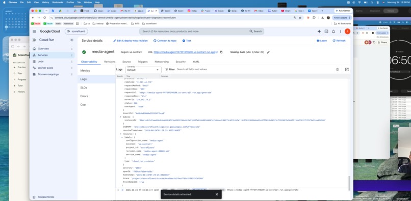
Task: Activate the Cloud Shell terminal icon
Action: (x=326, y=32)
